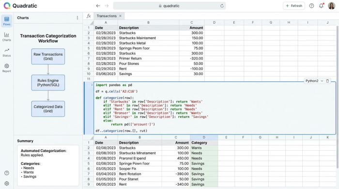Click the Quadratic logo icon
This screenshot has width=339, height=189.
(x=7, y=6)
